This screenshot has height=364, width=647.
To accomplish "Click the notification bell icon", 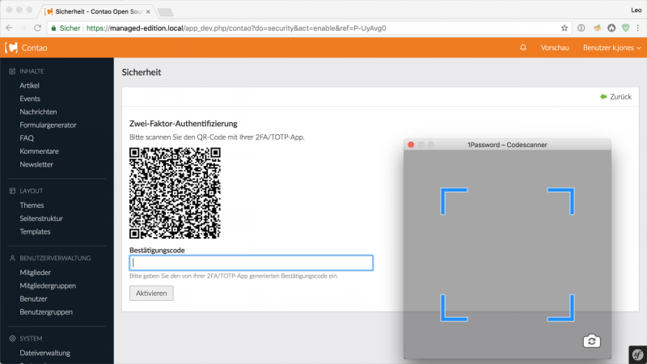I will (523, 48).
